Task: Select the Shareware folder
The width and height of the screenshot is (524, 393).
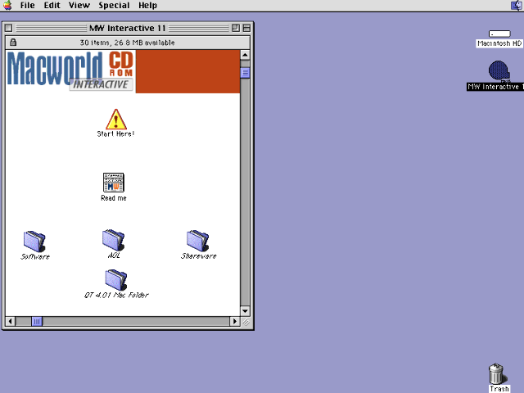Action: pos(198,241)
